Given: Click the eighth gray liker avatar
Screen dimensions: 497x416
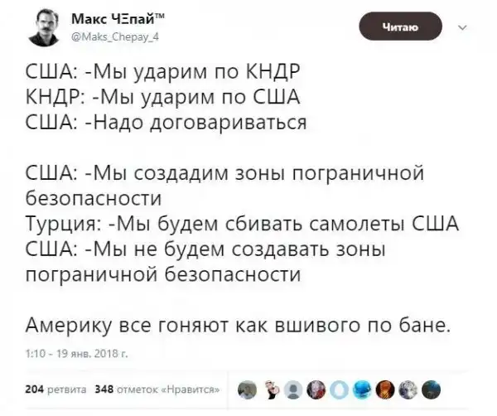Looking at the screenshot, I should click(409, 387).
